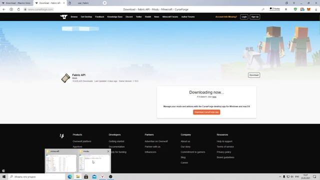Click the CurseForge anvil logo in the header
Image resolution: width=320 pixels, height=180 pixels.
click(x=63, y=17)
